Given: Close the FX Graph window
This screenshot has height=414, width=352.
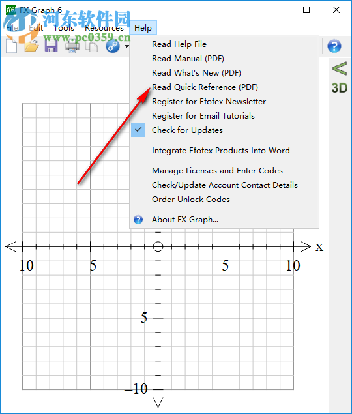Looking at the screenshot, I should point(336,10).
